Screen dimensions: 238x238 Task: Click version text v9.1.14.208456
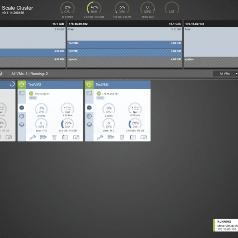13,13
